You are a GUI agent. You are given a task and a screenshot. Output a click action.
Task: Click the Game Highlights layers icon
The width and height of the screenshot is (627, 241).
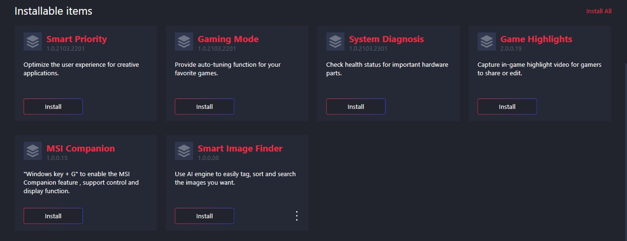(x=486, y=42)
